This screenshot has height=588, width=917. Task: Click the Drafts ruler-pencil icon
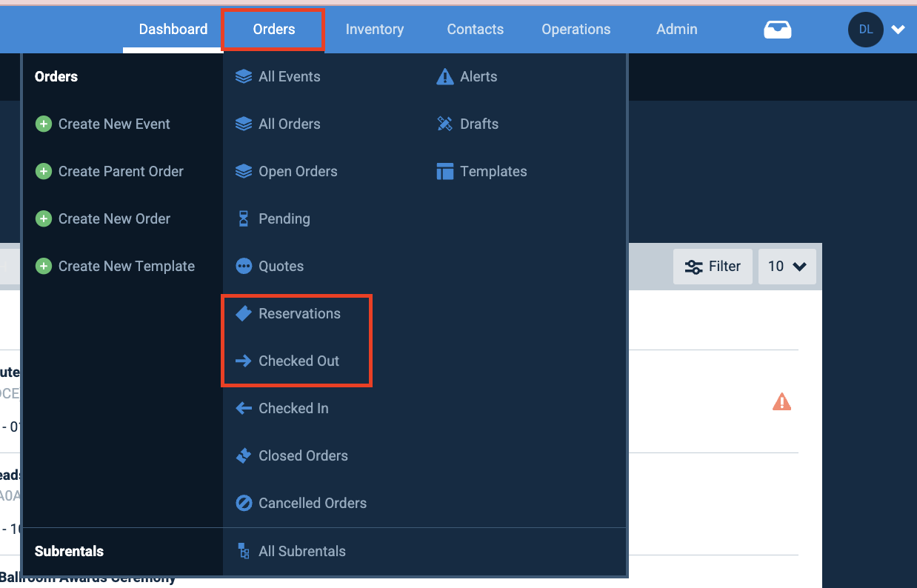click(445, 124)
